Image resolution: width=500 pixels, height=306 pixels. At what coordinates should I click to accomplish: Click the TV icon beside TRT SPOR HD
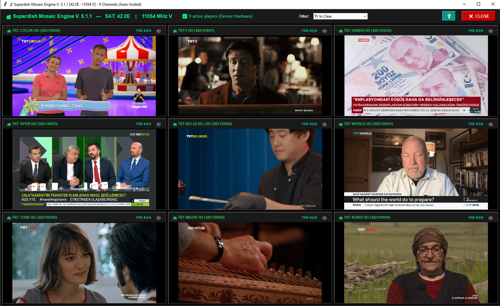click(x=9, y=124)
